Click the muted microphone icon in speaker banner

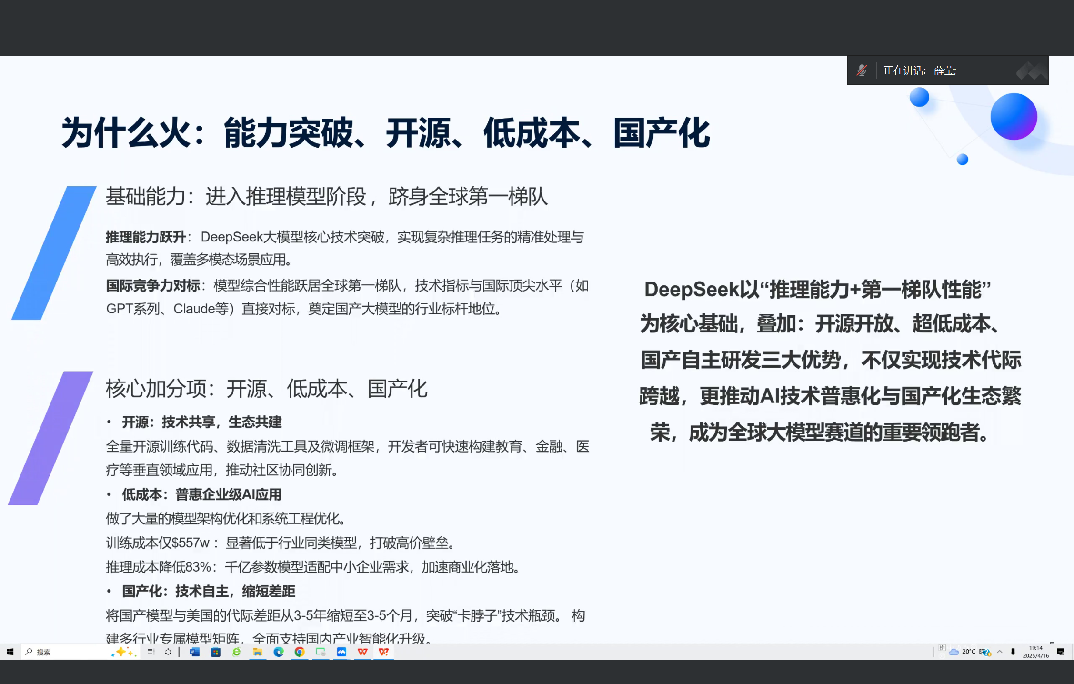[x=862, y=70]
